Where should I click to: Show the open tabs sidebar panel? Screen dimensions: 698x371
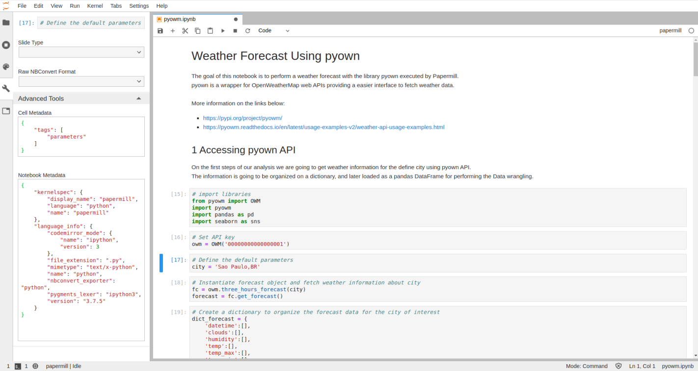tap(6, 110)
